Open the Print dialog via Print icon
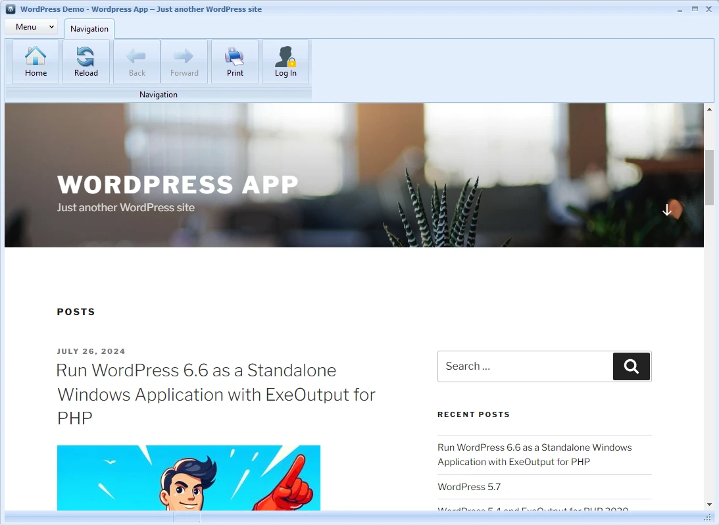The width and height of the screenshot is (719, 525). [x=235, y=62]
